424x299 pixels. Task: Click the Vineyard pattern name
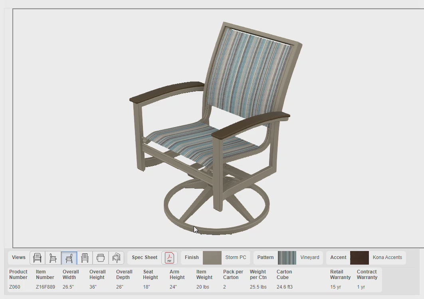click(309, 257)
